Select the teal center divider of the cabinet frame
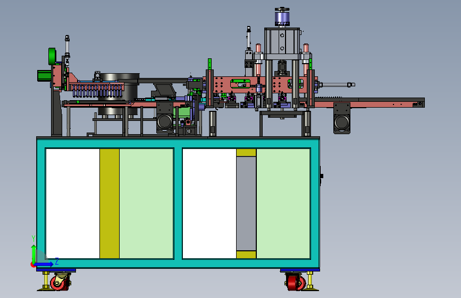Screen dimensions: 461x298 [178, 204]
